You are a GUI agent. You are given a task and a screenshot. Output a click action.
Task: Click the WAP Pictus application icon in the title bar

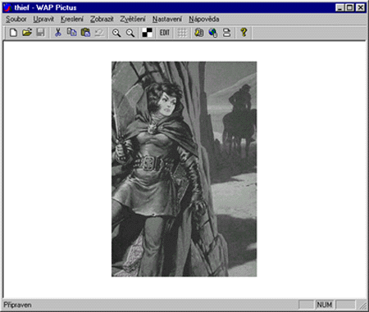click(x=7, y=7)
